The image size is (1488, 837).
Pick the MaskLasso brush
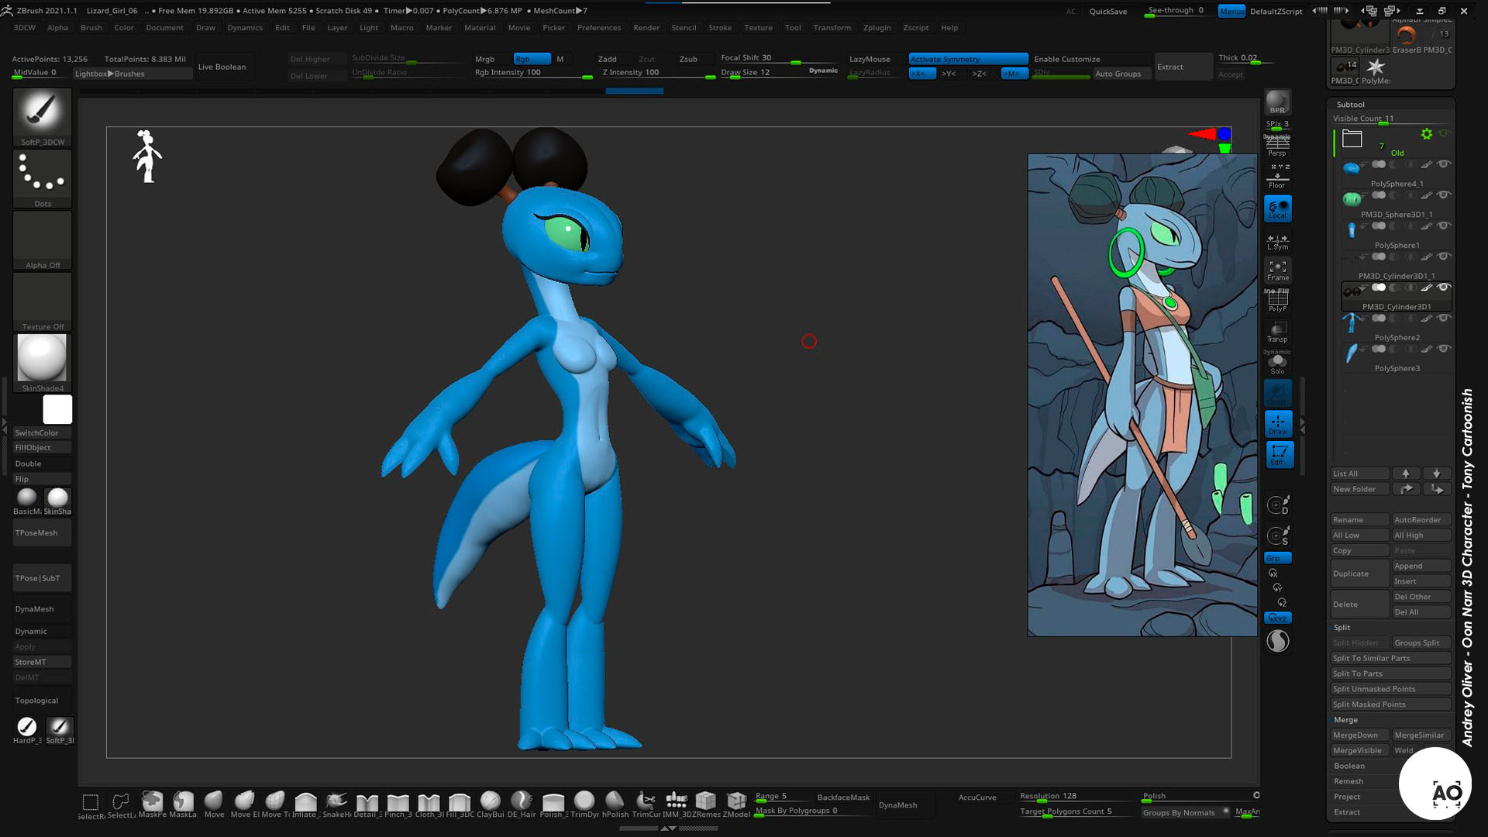point(183,804)
